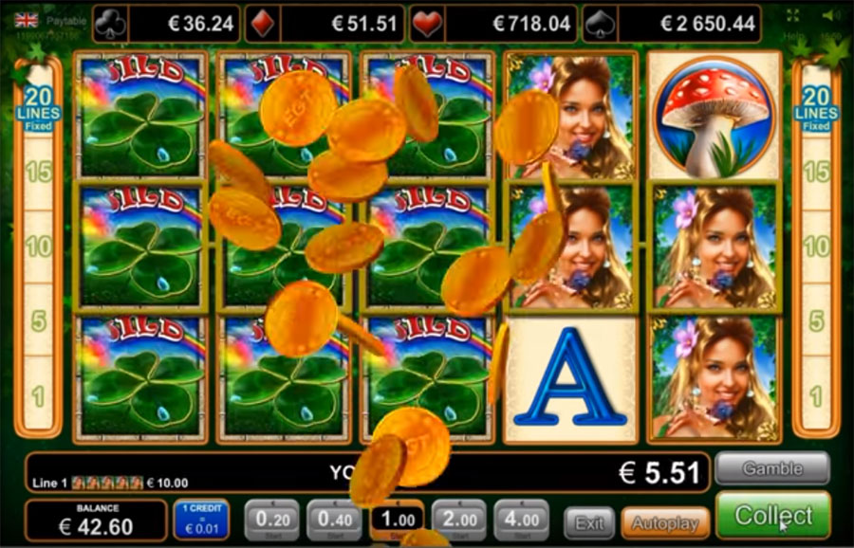
Task: Select the 4.00 bet button
Action: click(522, 520)
